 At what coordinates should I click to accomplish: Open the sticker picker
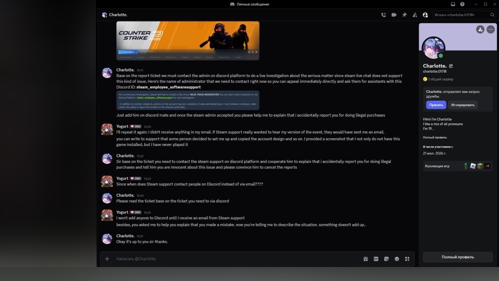(386, 259)
